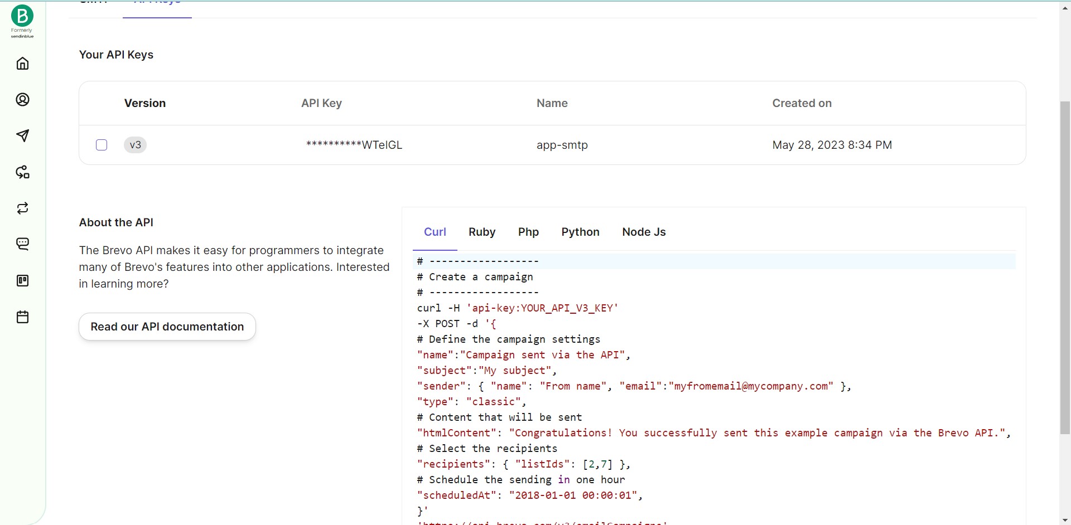Viewport: 1071px width, 525px height.
Task: Click the "scheduledAt" code line
Action: [x=530, y=495]
